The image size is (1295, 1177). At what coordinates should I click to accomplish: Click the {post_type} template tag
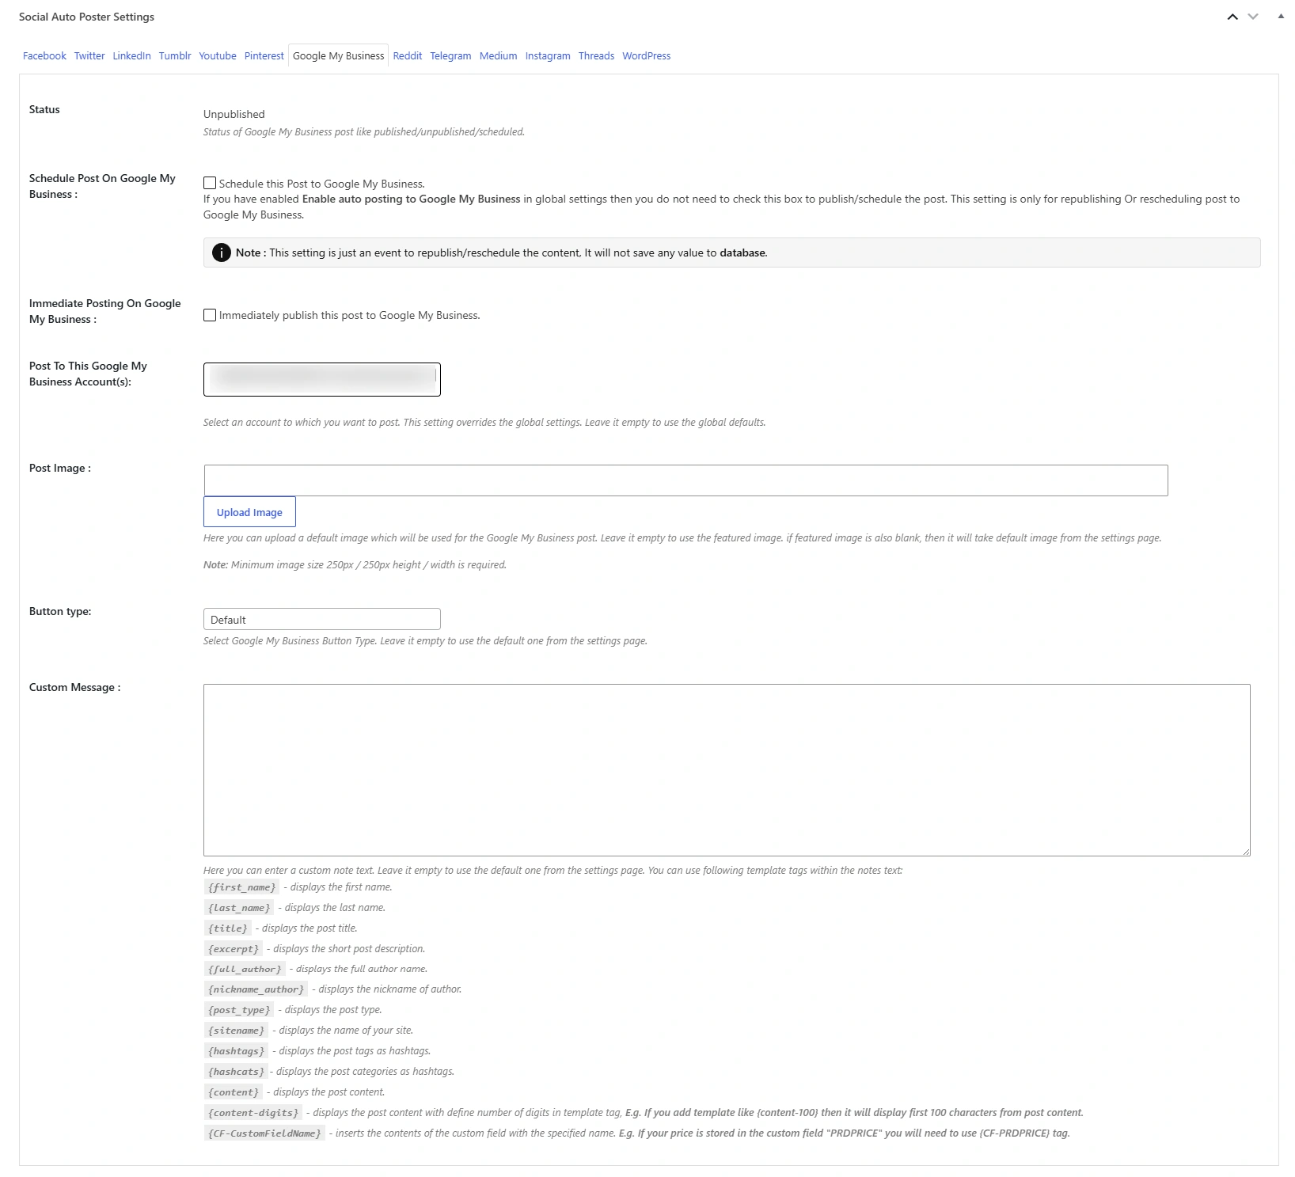click(238, 1010)
